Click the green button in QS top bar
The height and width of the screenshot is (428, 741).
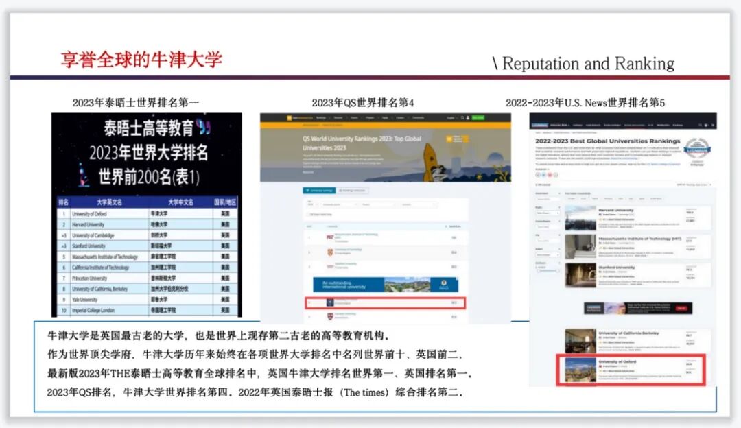(478, 117)
